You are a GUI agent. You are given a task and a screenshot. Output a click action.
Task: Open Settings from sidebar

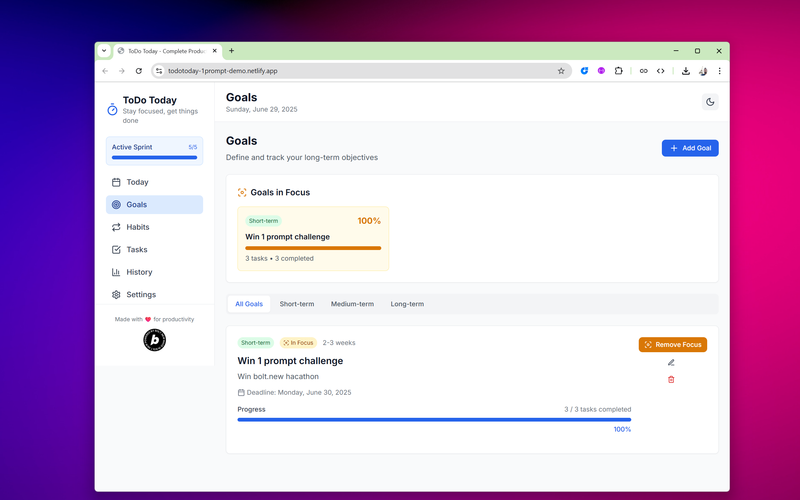tap(141, 295)
